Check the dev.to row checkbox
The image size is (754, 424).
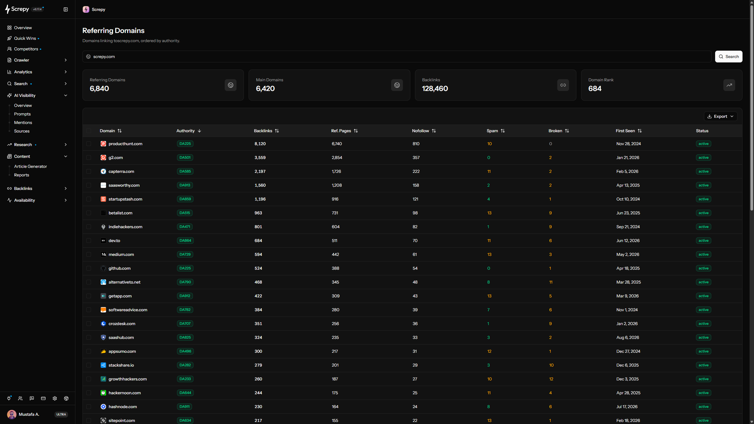click(x=89, y=241)
